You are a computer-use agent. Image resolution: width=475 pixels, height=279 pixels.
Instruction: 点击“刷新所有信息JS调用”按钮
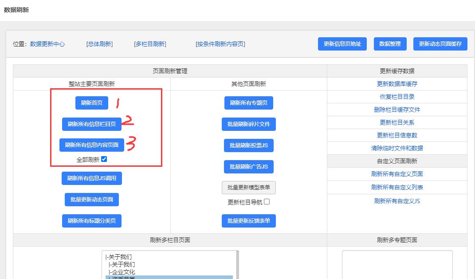click(x=92, y=178)
